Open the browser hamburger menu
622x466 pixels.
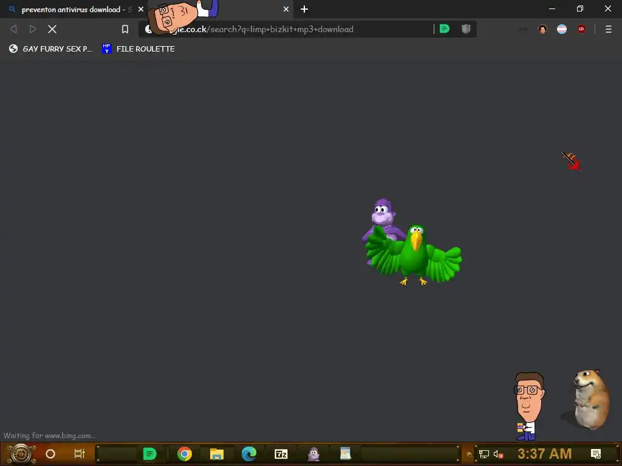609,29
